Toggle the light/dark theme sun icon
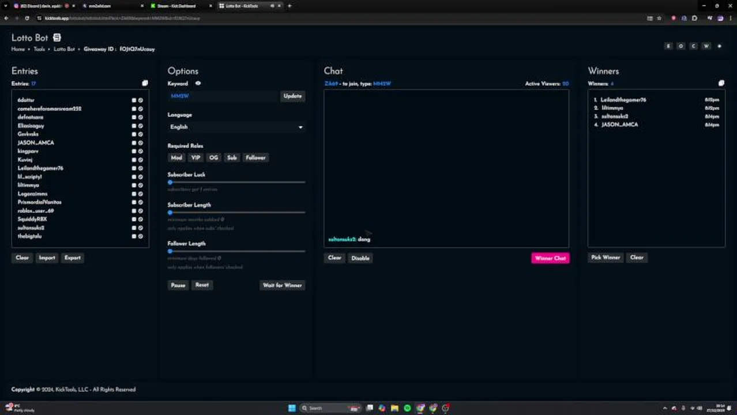The width and height of the screenshot is (737, 415). (x=719, y=46)
